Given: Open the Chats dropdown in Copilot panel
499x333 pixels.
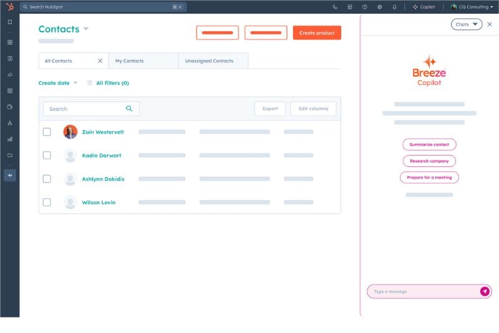Looking at the screenshot, I should click(467, 24).
